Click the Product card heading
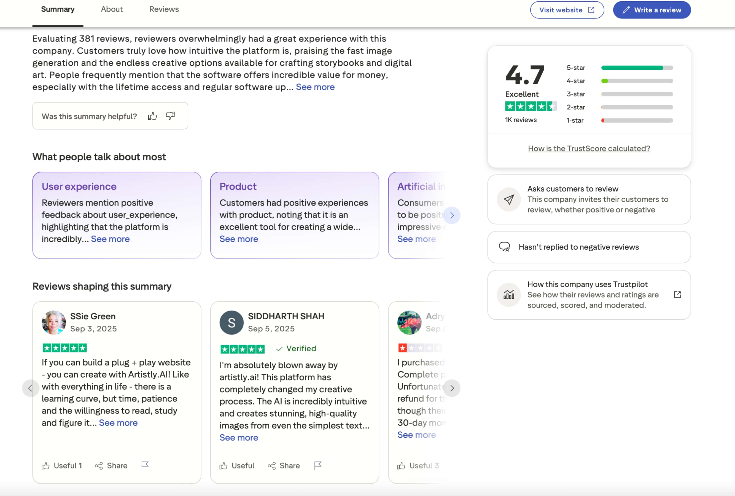Screen dimensions: 735x496 click(238, 187)
